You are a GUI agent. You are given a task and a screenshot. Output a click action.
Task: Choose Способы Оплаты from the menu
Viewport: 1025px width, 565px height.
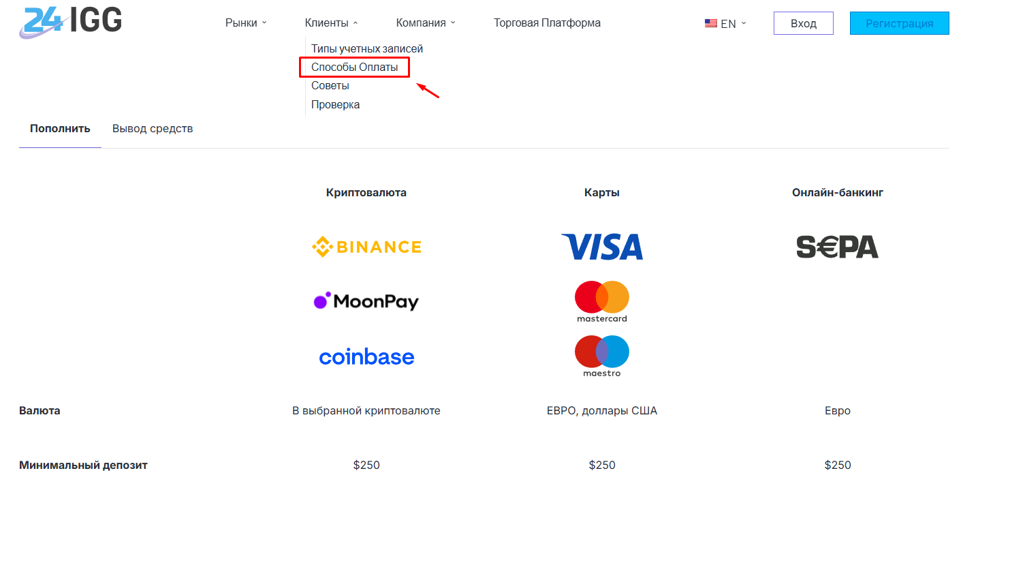(355, 67)
